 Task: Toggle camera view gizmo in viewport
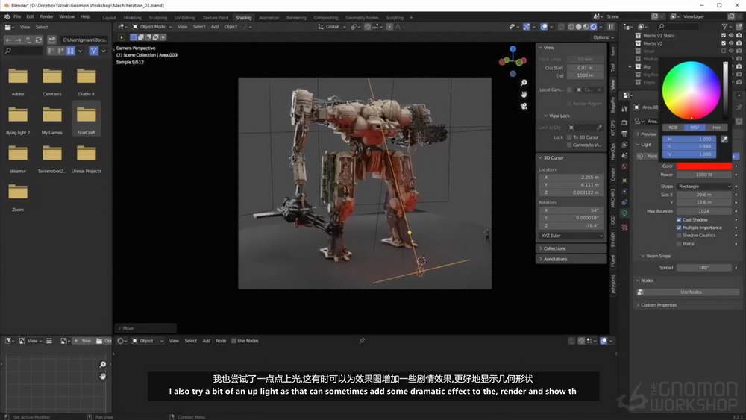[x=524, y=106]
